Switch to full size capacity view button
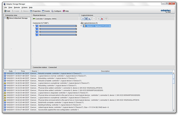Viewport: 178px width, 115px height. coord(86,19)
